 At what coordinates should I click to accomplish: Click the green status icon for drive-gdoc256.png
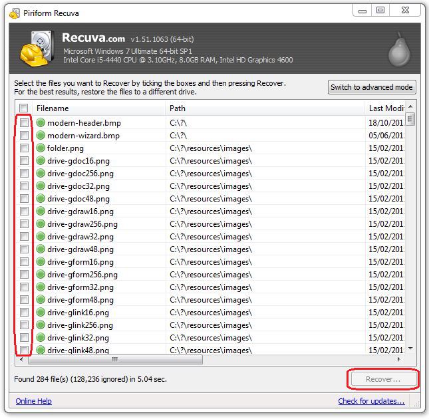41,173
